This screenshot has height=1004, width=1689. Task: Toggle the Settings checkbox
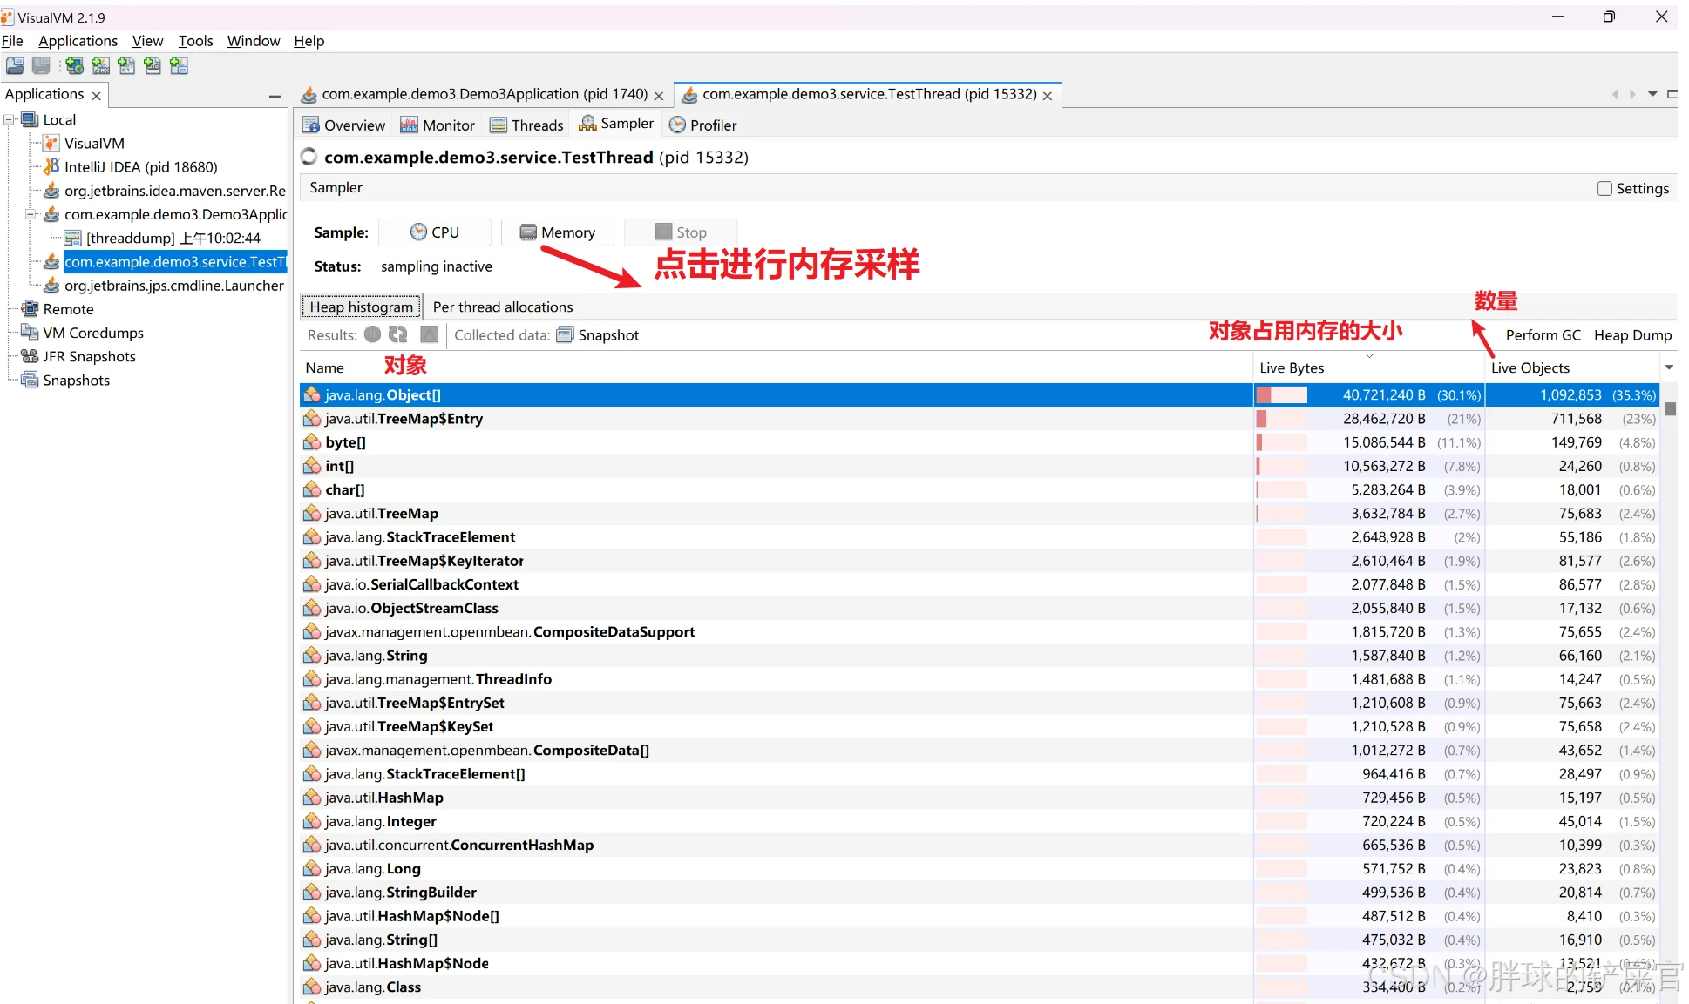pos(1604,188)
